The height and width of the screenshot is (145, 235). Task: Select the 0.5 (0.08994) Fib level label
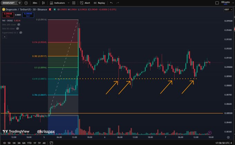pyautogui.click(x=40, y=67)
